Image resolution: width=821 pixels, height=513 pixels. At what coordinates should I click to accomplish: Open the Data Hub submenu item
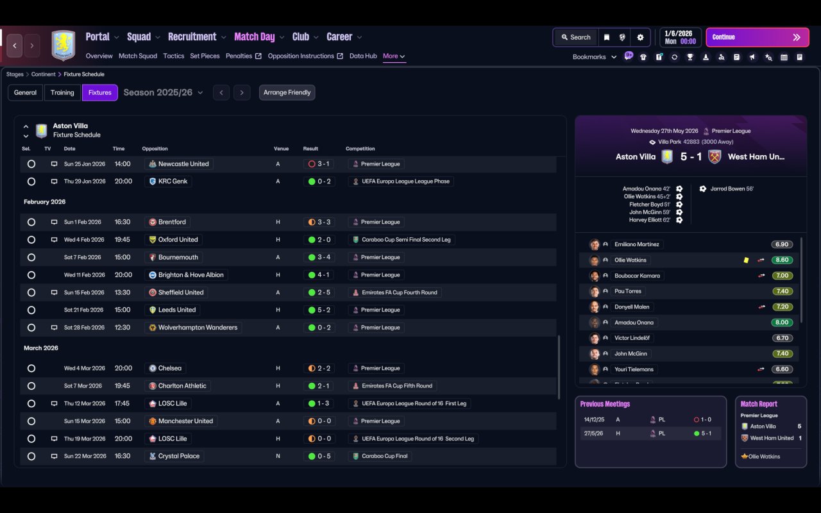click(363, 56)
